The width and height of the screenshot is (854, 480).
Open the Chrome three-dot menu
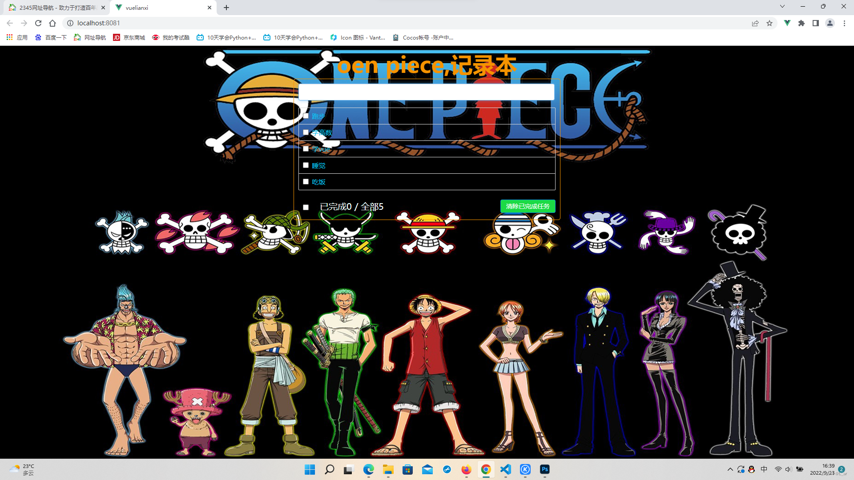[x=844, y=23]
